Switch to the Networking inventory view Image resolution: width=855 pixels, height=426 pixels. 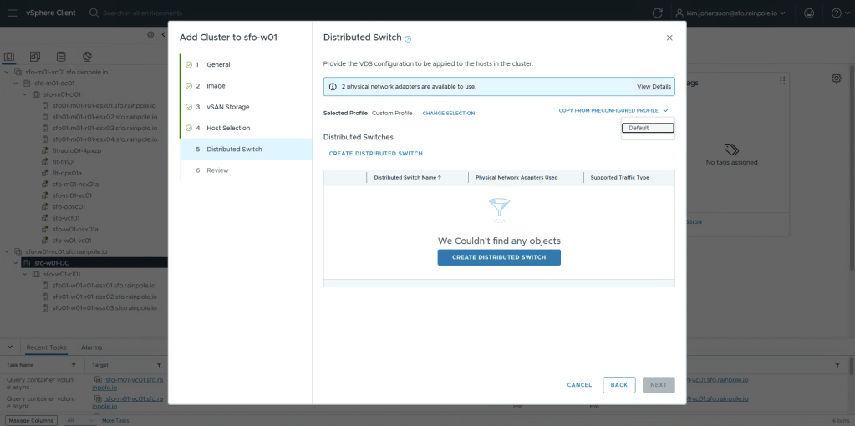click(x=87, y=57)
